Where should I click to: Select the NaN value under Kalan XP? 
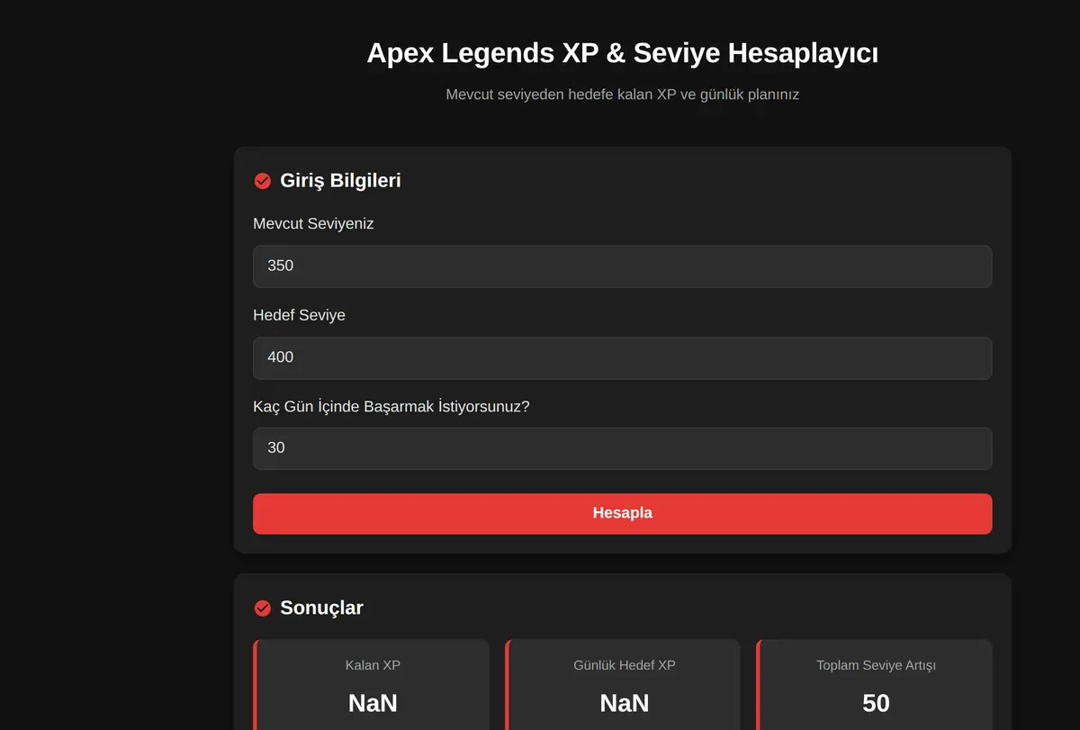click(373, 703)
